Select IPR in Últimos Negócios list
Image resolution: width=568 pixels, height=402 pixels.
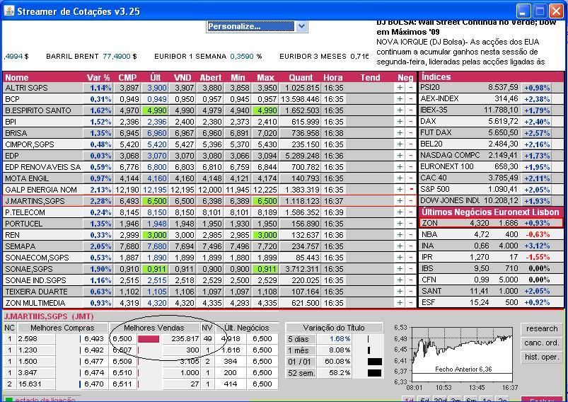point(491,257)
